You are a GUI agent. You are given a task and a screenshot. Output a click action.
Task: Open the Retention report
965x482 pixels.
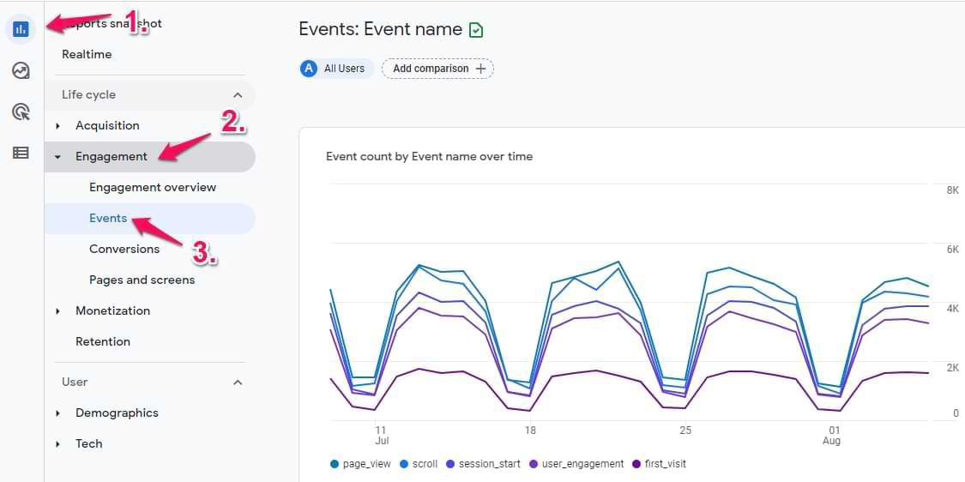pos(103,341)
